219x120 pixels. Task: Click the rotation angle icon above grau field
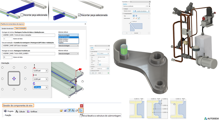[34, 83]
